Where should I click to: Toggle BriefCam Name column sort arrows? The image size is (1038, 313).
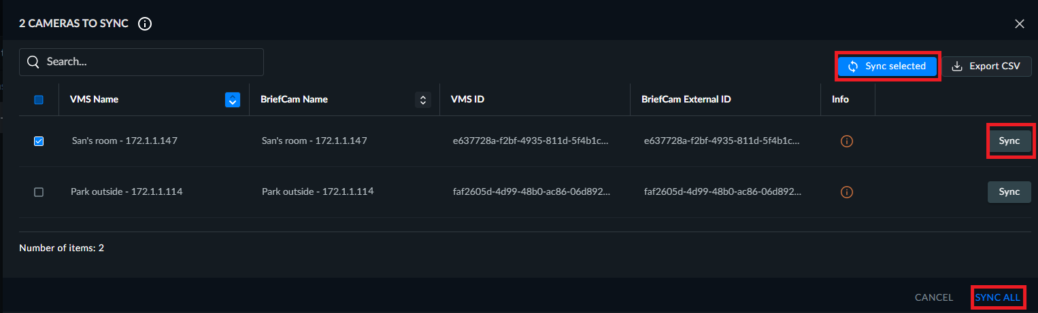point(423,100)
